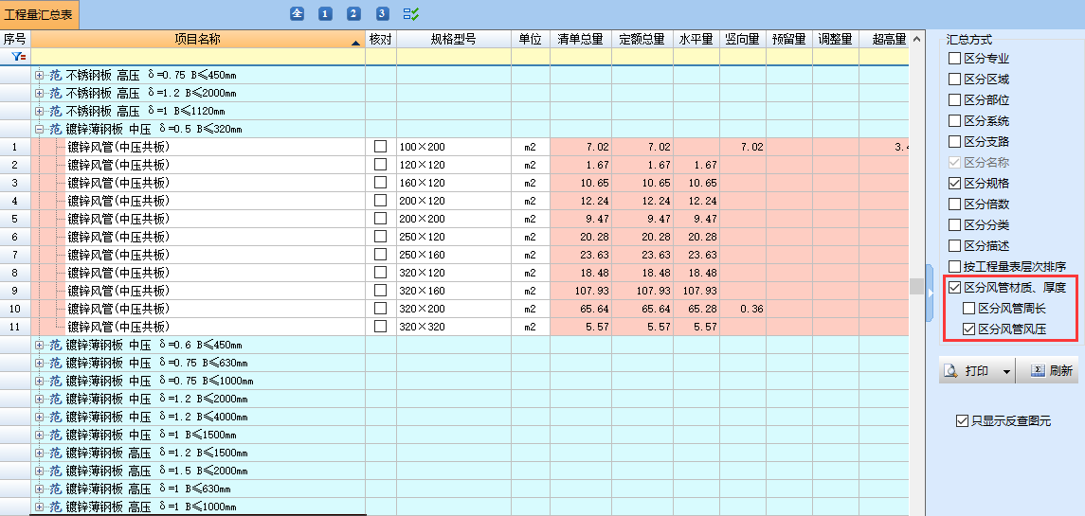Expand 不锈钢板 高压 δ=0.75 B≤450mm node
Viewport: 1085px width, 516px height.
pyautogui.click(x=39, y=75)
